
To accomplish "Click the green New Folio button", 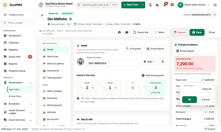I will pyautogui.click(x=131, y=5).
